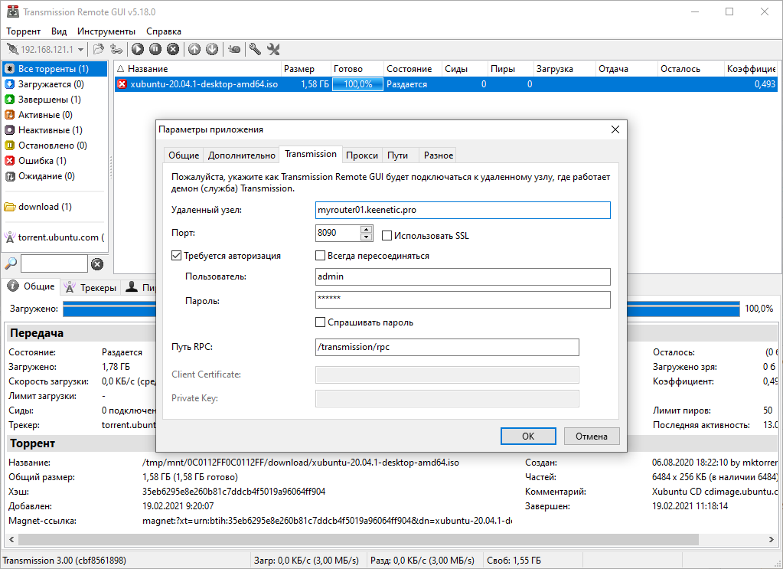The height and width of the screenshot is (569, 783).
Task: Open the Инструменты menu
Action: coord(106,31)
